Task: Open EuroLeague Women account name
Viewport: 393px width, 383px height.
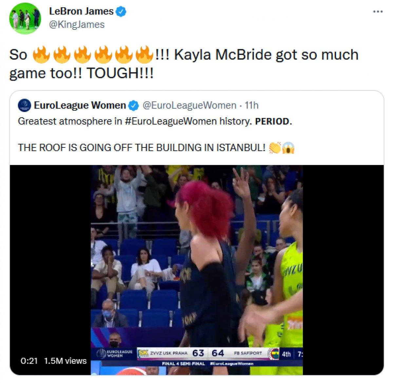Action: click(x=80, y=105)
